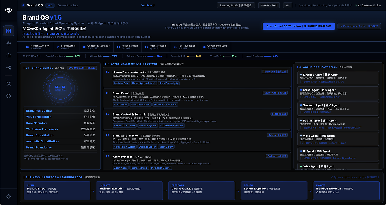Click the Semantic Drift 28% value

(x=198, y=56)
